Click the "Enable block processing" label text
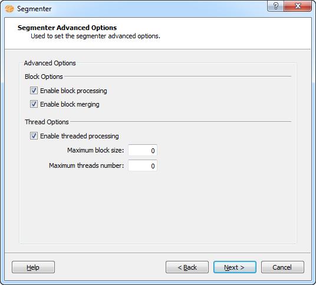316x285 pixels. (74, 91)
